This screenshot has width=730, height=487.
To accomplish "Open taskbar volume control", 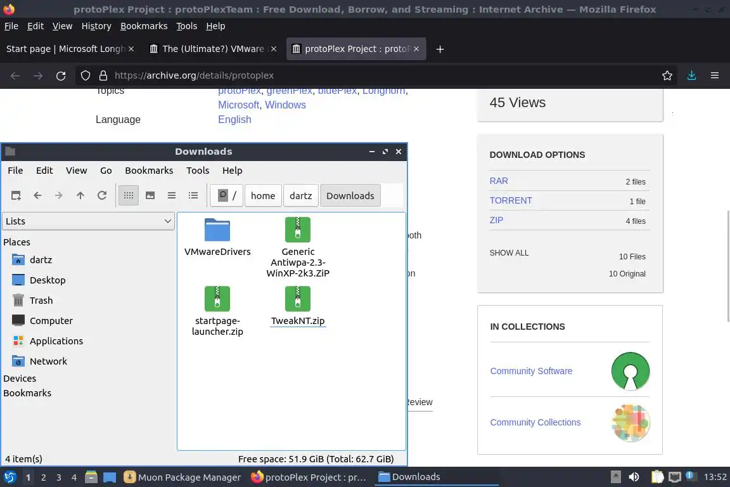I will 634,477.
